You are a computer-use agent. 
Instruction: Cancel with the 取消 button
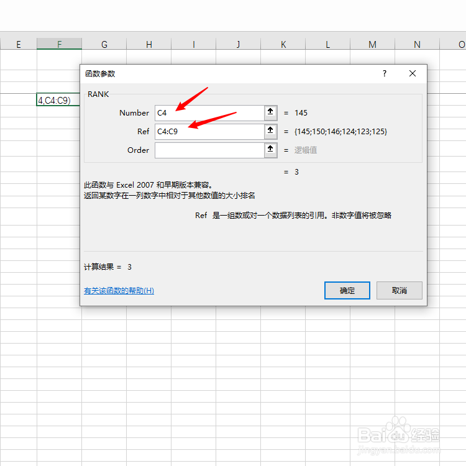pos(399,290)
